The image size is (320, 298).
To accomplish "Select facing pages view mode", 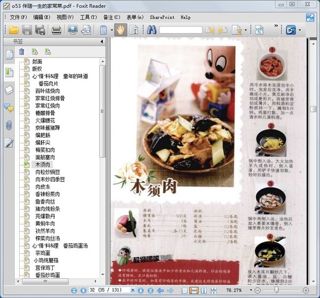I will click(x=204, y=291).
